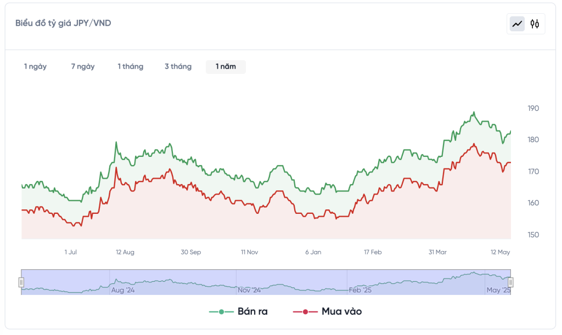Click the green dot marker for Bán ra
Screen dimensions: 562x335
click(x=222, y=311)
